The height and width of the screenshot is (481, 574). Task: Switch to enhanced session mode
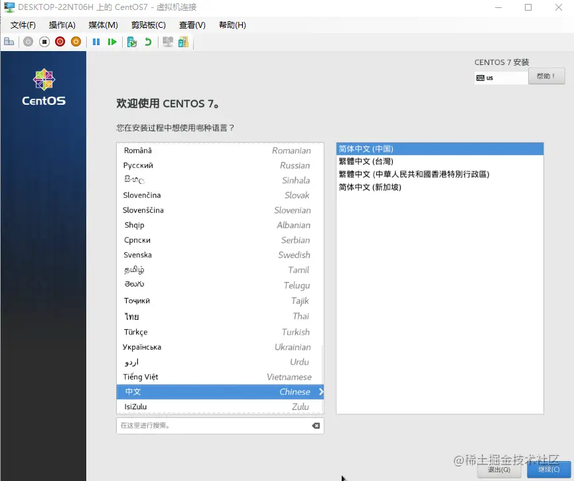coord(169,41)
